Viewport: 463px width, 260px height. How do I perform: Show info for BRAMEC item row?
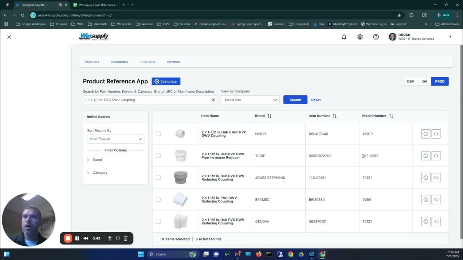[426, 200]
